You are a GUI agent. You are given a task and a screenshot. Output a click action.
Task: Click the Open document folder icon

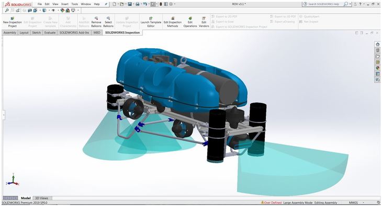(122, 4)
